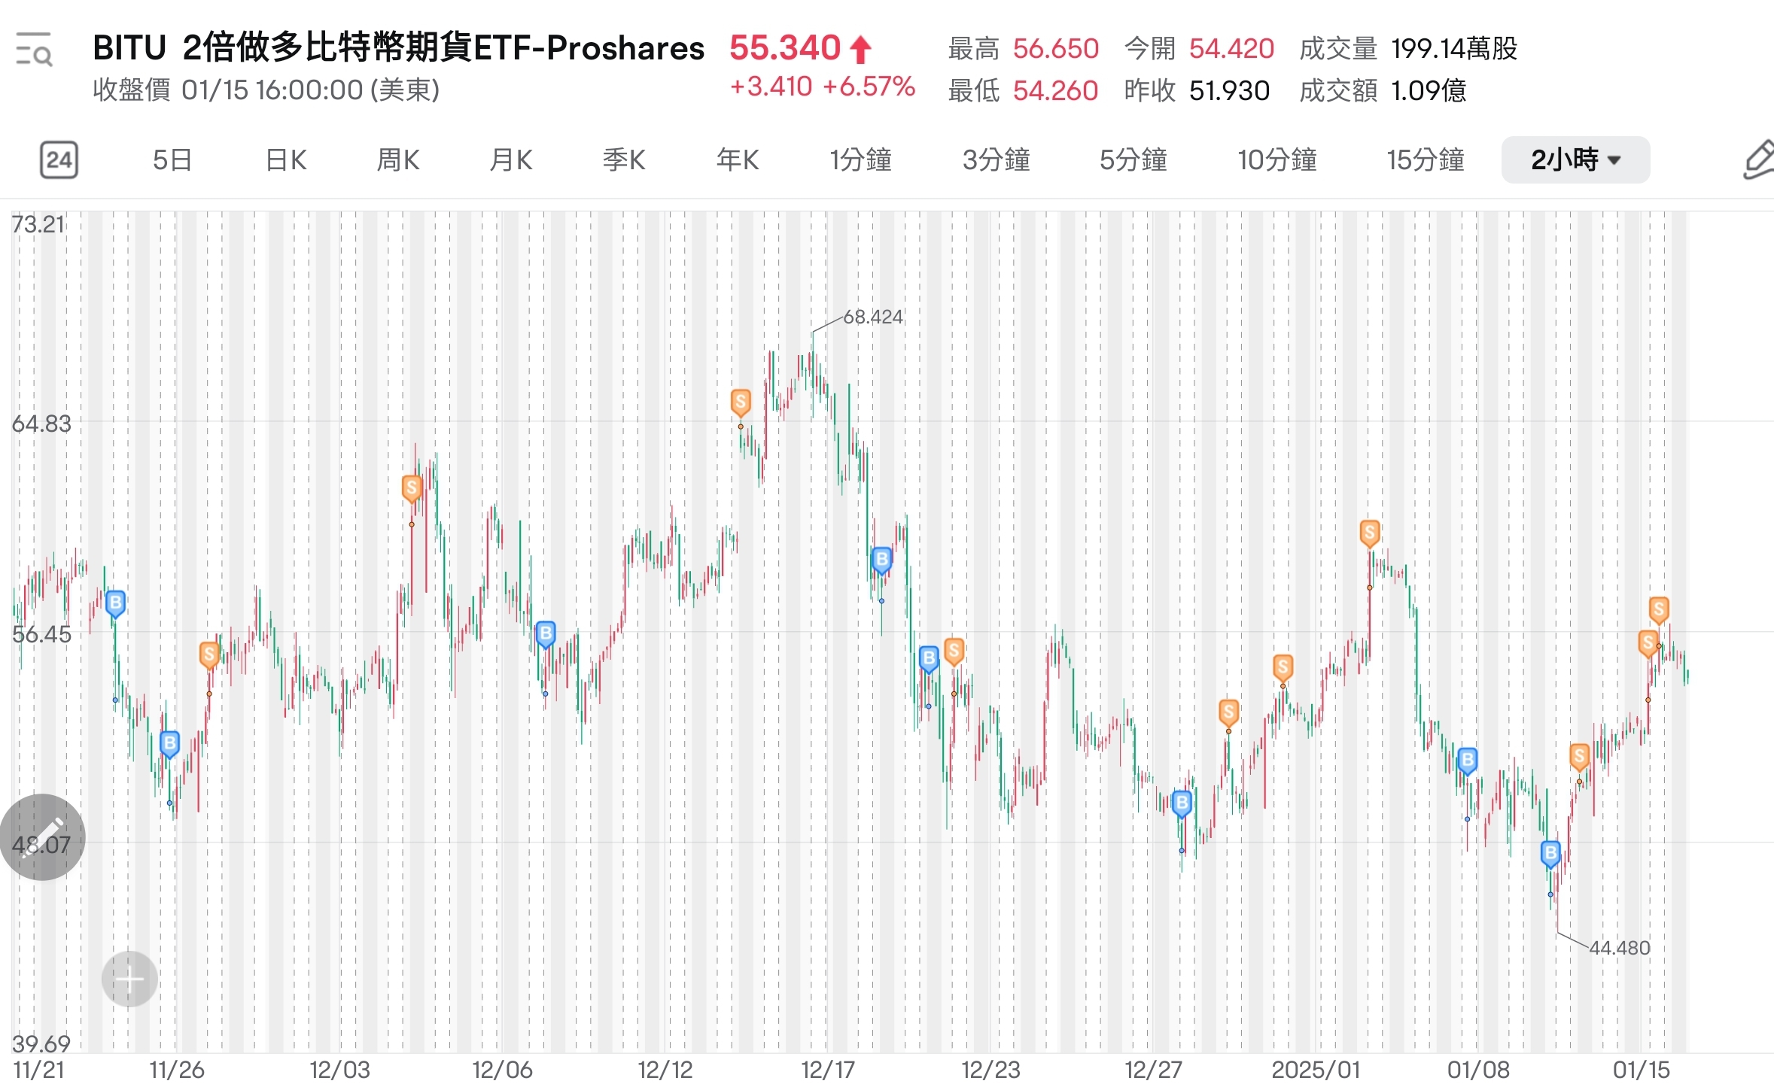Select the buy marker nearest the 44.480 low
1774x1090 pixels.
coord(1550,854)
